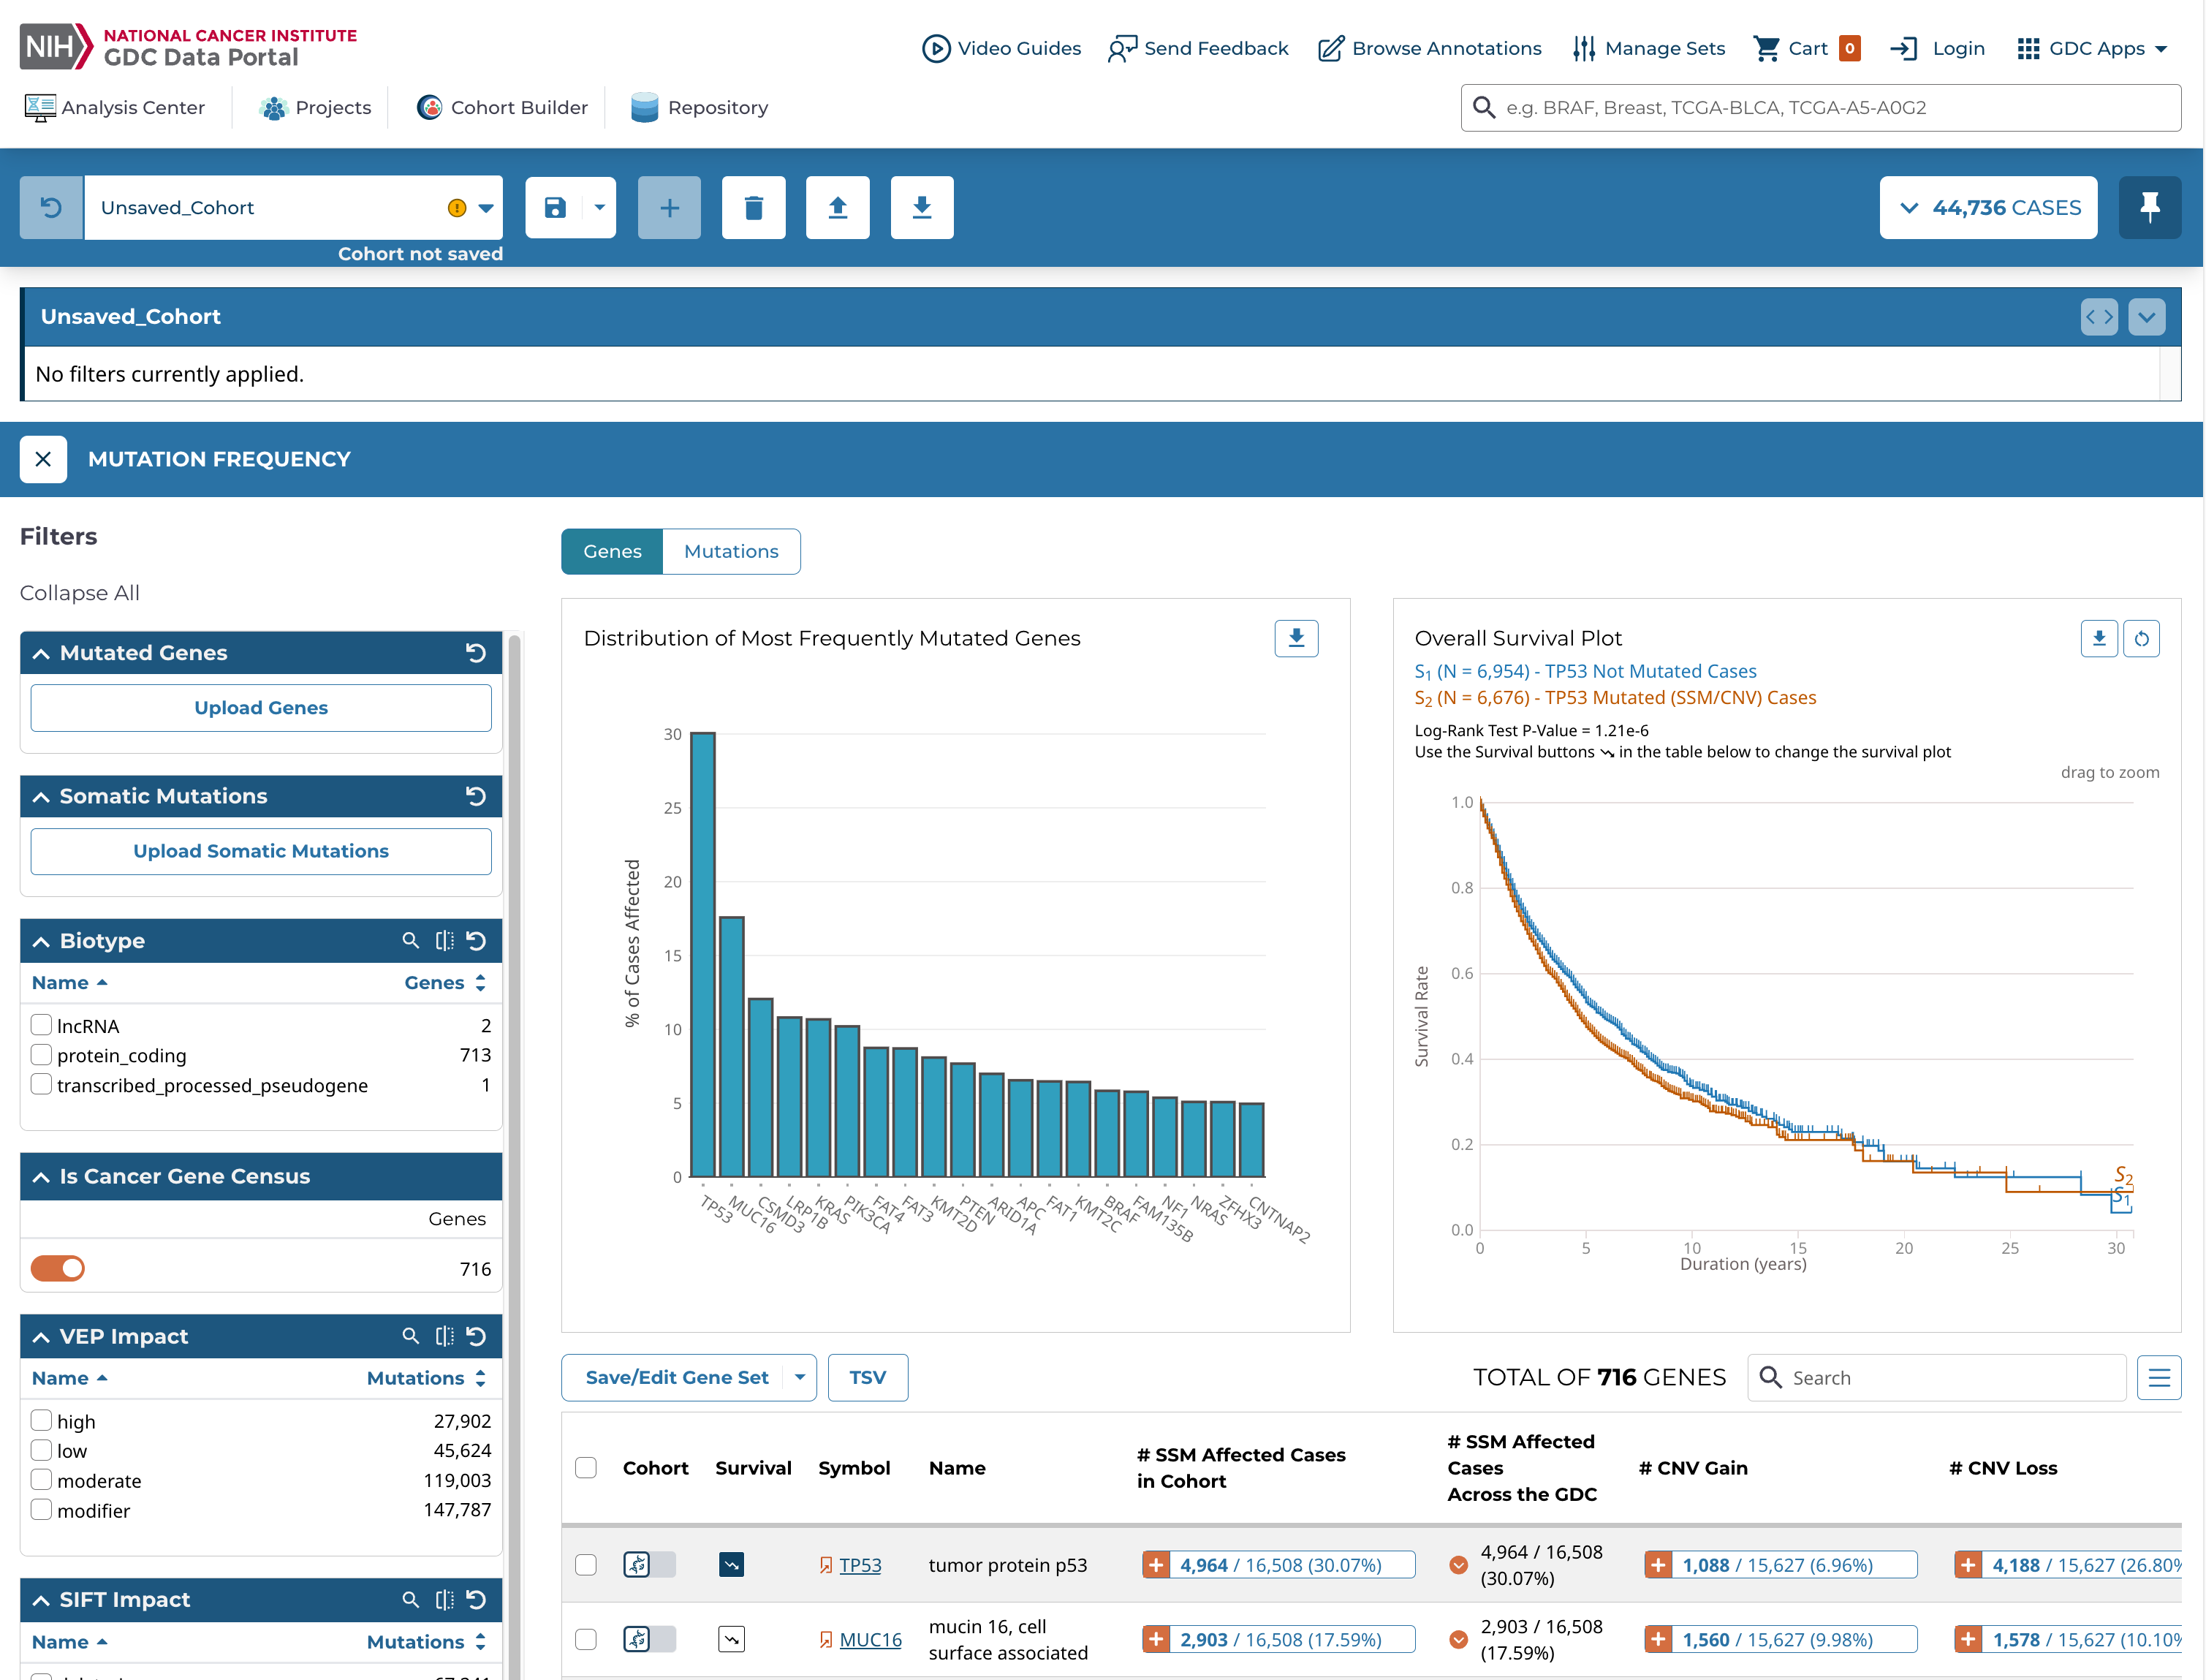Click the upload cohort arrow icon

pyautogui.click(x=838, y=207)
